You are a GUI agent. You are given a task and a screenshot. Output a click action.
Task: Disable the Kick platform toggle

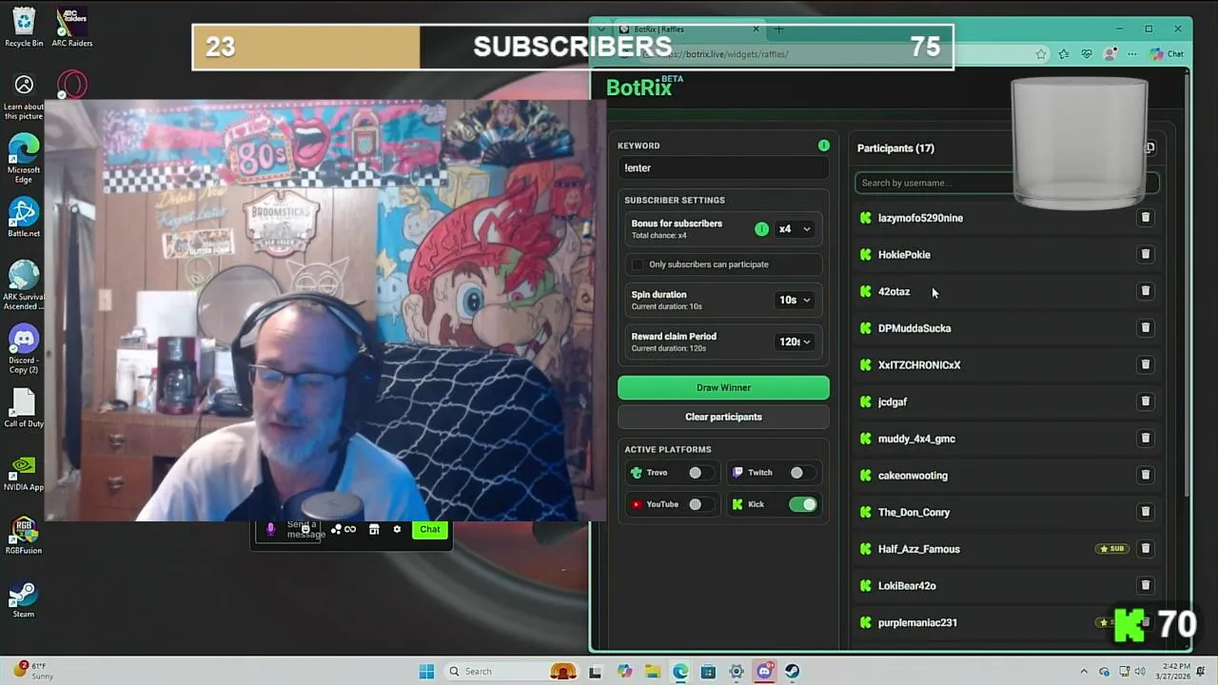pyautogui.click(x=802, y=504)
